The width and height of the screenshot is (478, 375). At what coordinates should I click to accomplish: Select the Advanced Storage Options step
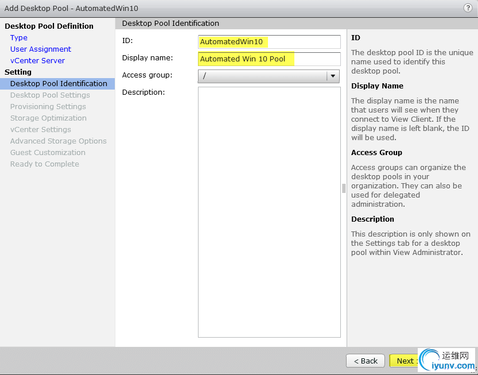(58, 141)
